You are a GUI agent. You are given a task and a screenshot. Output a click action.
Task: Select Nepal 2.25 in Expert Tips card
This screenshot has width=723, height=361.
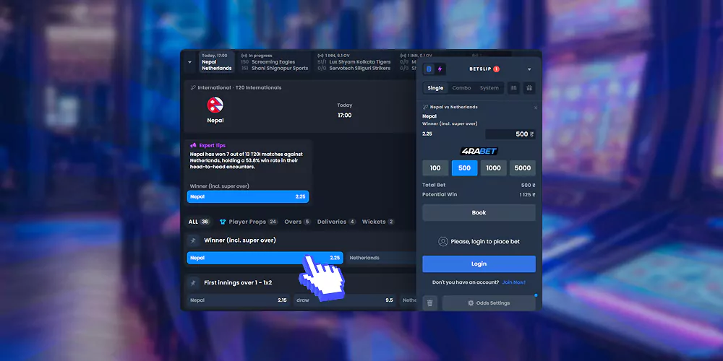(x=247, y=196)
